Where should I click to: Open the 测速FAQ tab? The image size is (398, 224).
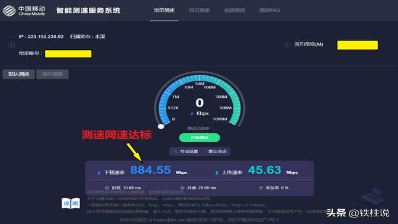pyautogui.click(x=269, y=11)
